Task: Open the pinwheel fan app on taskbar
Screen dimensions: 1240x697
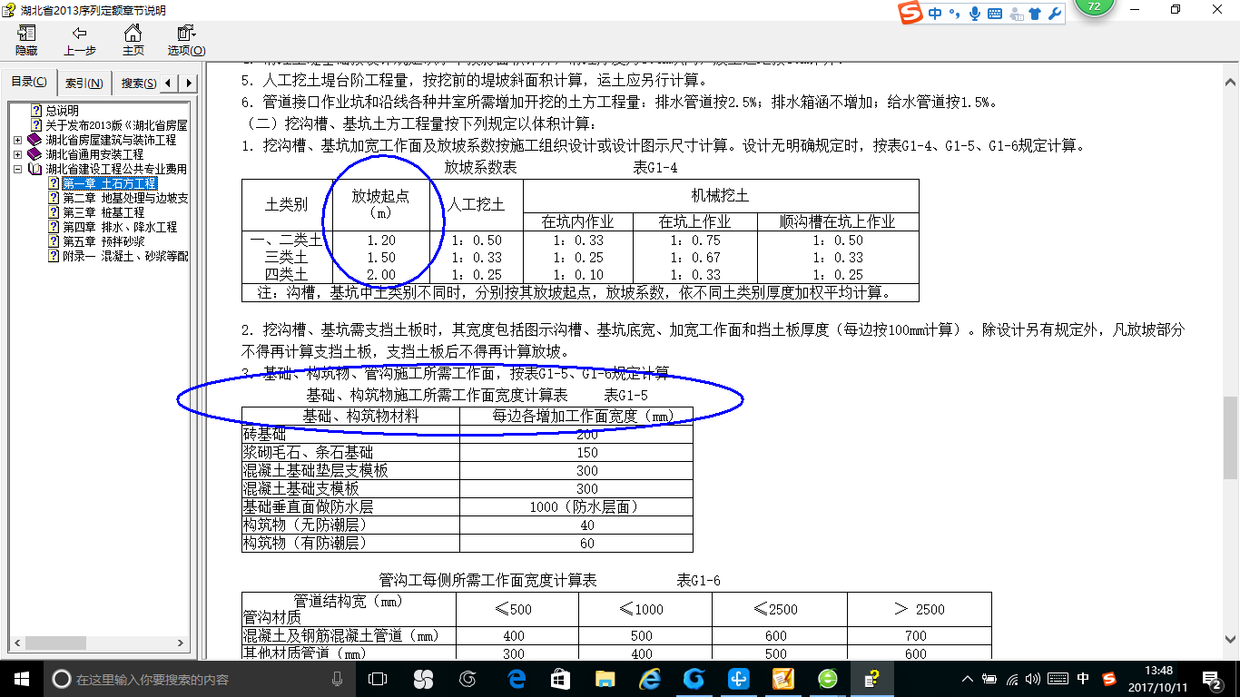Action: [x=423, y=679]
